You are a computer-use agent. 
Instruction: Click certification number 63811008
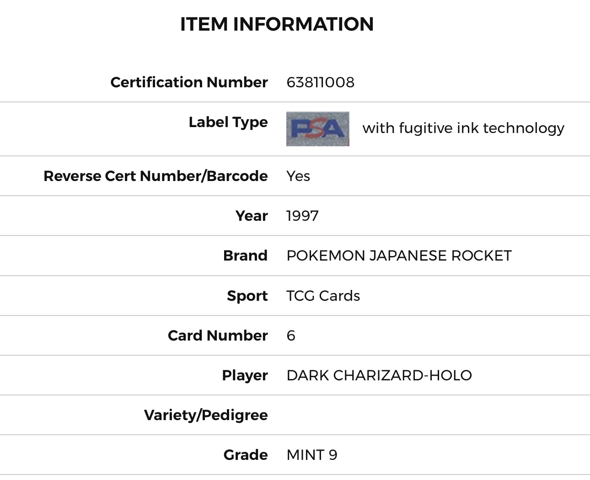(x=320, y=82)
